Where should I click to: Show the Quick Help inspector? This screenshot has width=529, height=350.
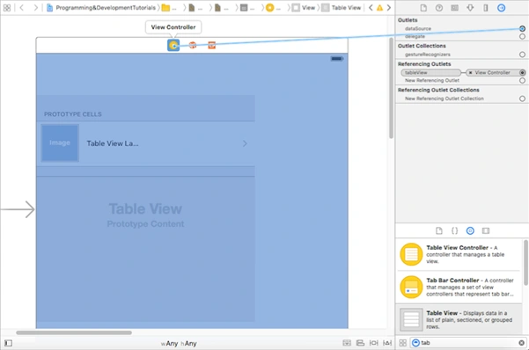coord(439,7)
